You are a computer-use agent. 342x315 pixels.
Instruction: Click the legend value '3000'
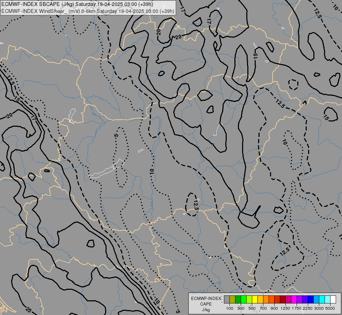pyautogui.click(x=319, y=308)
